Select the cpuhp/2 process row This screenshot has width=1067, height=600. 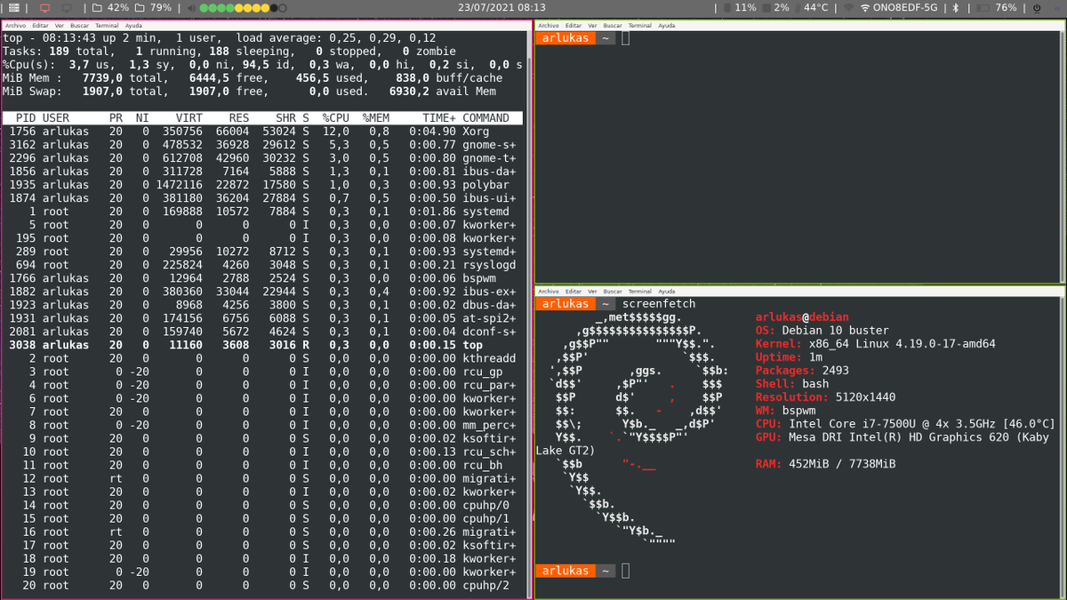click(x=263, y=585)
